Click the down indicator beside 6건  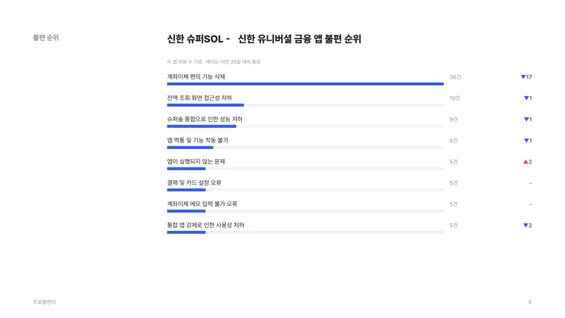coord(528,141)
